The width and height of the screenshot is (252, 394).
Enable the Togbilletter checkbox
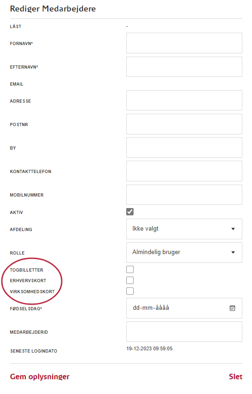pos(130,269)
